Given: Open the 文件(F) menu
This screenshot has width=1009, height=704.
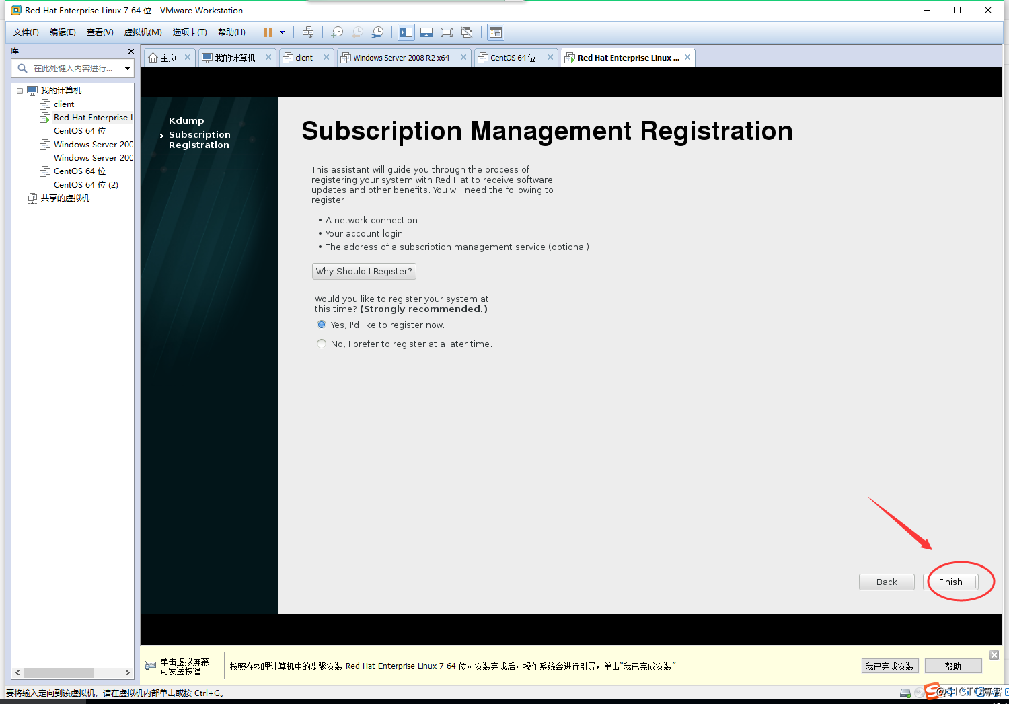Looking at the screenshot, I should [26, 32].
